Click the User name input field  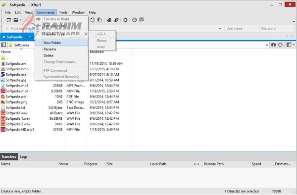point(242,29)
